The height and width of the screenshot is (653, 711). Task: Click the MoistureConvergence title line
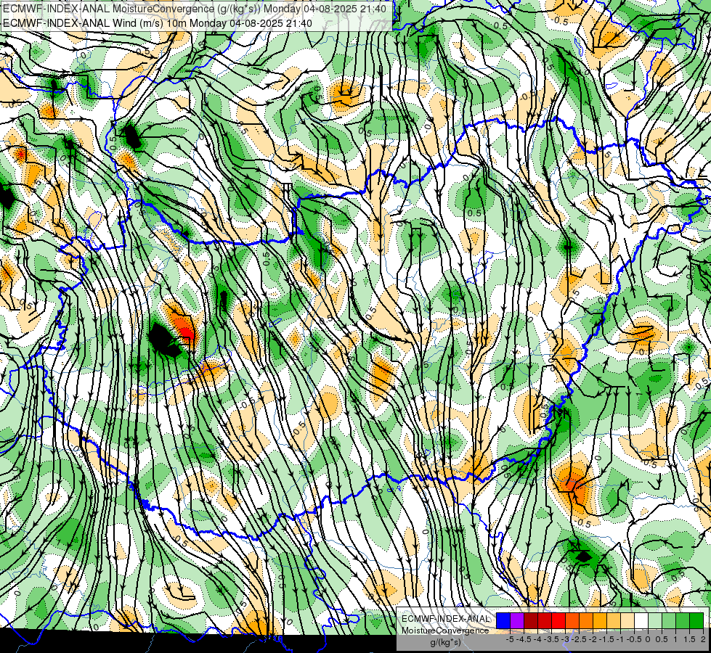point(195,9)
